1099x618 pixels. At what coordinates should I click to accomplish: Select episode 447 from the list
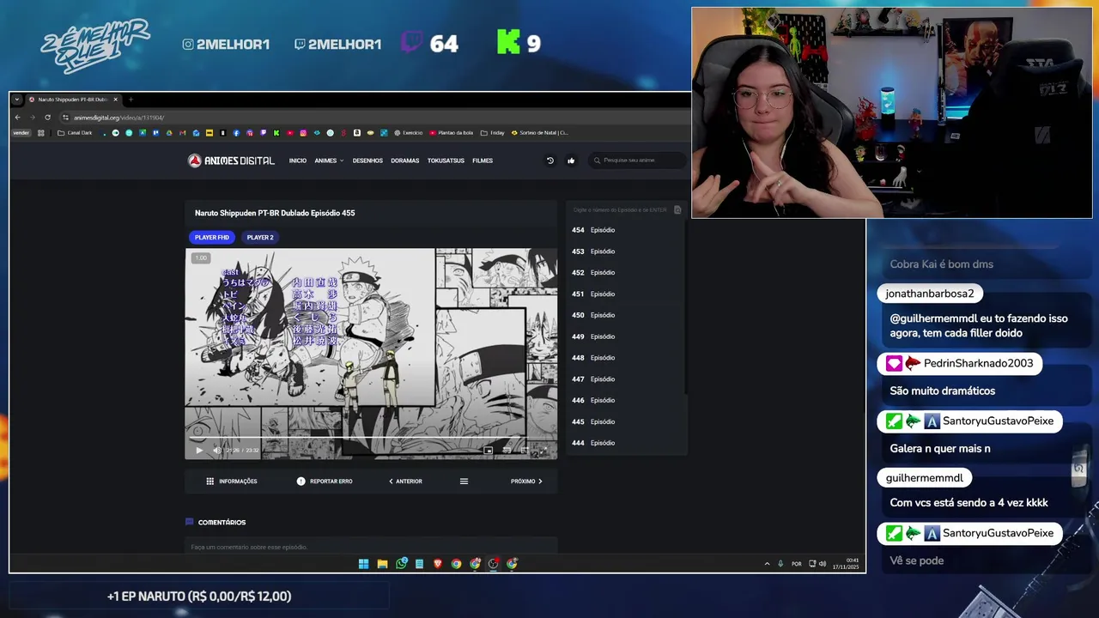tap(626, 379)
